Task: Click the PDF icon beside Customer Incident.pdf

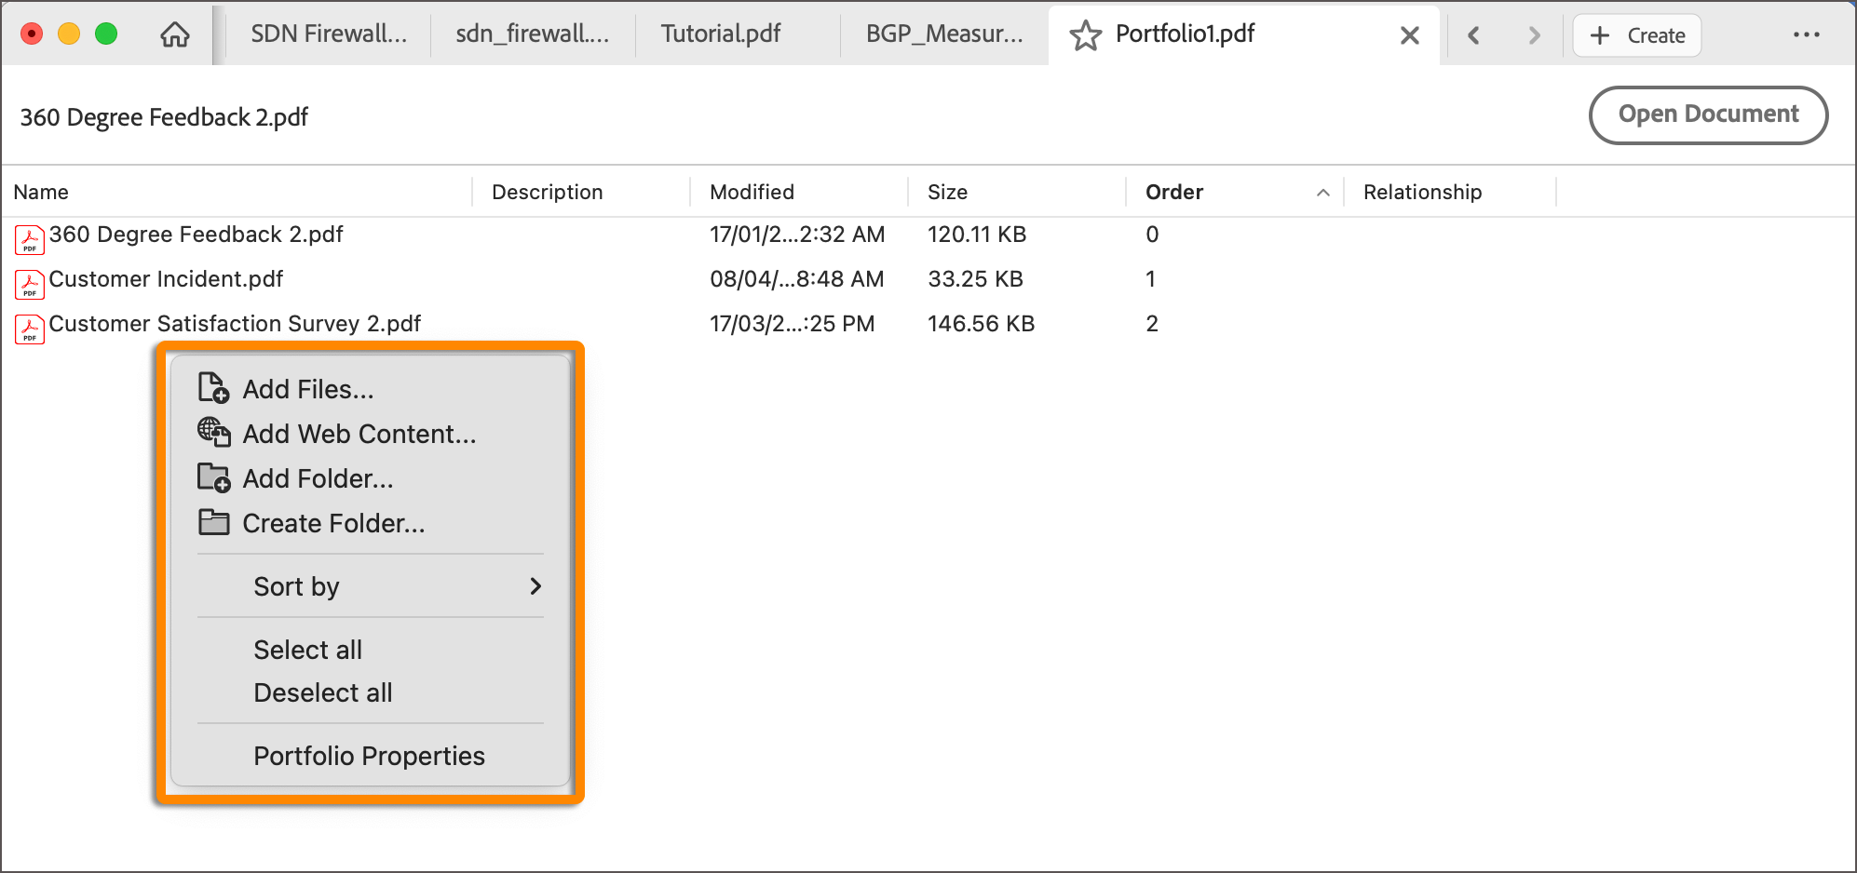Action: coord(29,284)
